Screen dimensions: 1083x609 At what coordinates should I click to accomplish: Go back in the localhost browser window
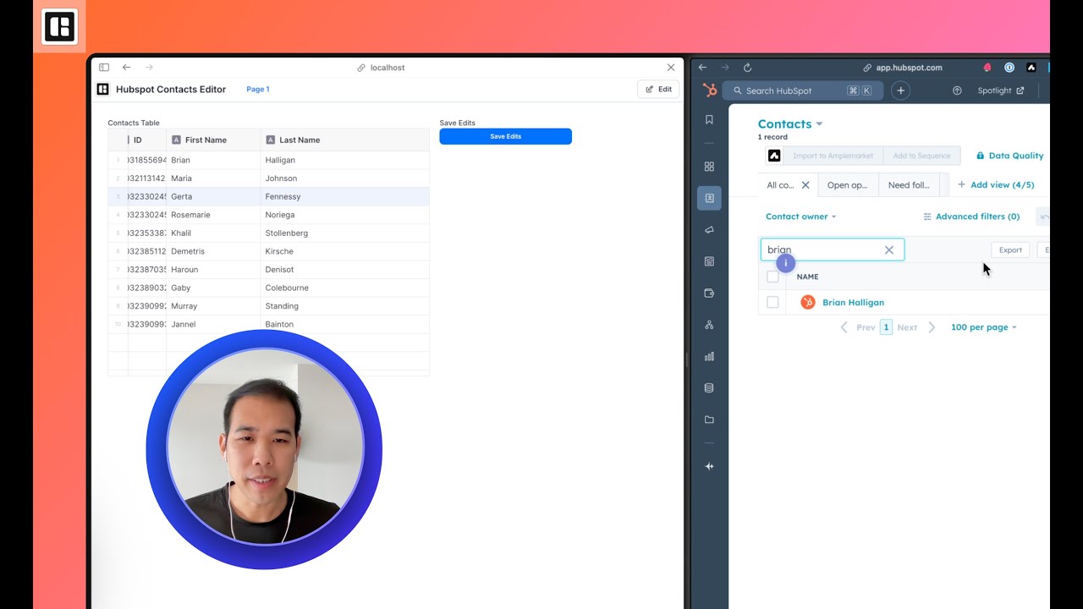click(x=126, y=68)
